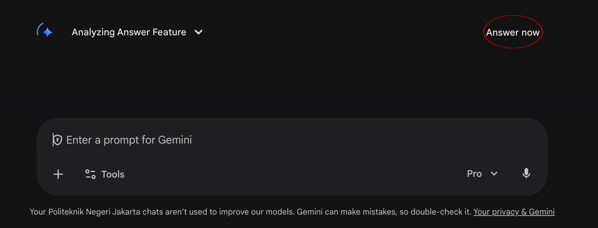Click the Gemini can make mistakes notice
Image resolution: width=598 pixels, height=228 pixels.
(x=383, y=212)
